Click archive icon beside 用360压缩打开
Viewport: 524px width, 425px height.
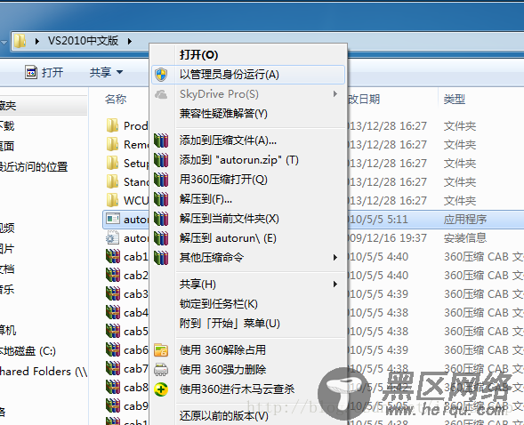tap(161, 180)
